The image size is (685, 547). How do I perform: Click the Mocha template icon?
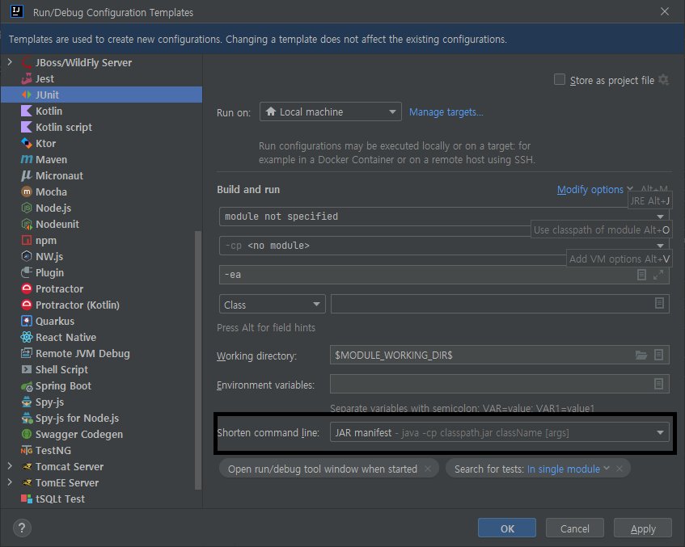pos(27,191)
